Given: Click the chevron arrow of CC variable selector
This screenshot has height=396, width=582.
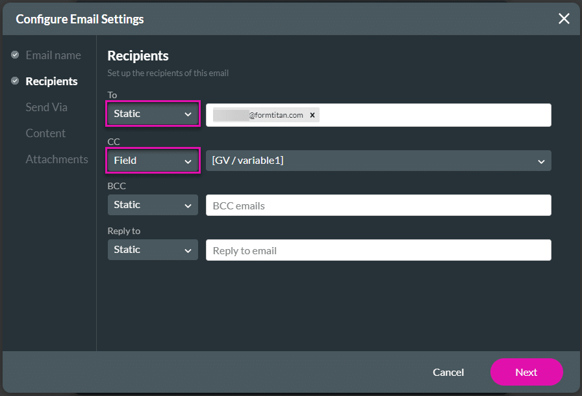Looking at the screenshot, I should pos(541,161).
